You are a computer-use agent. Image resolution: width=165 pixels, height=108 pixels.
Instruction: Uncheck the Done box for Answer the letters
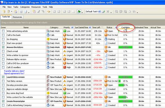[x=3, y=47]
